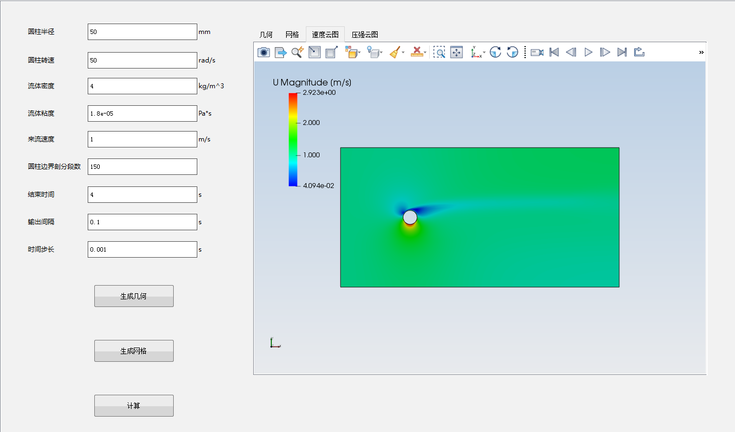Open the 压强云图 tab
The image size is (735, 432).
(365, 35)
